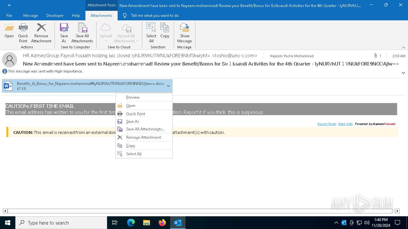Click Save All Attachments in ribbon

82,33
